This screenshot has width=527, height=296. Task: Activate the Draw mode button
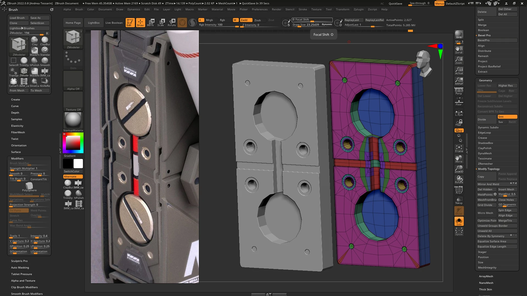140,22
